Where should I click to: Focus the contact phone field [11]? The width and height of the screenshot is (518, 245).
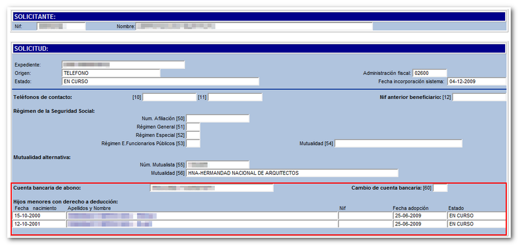pyautogui.click(x=234, y=98)
